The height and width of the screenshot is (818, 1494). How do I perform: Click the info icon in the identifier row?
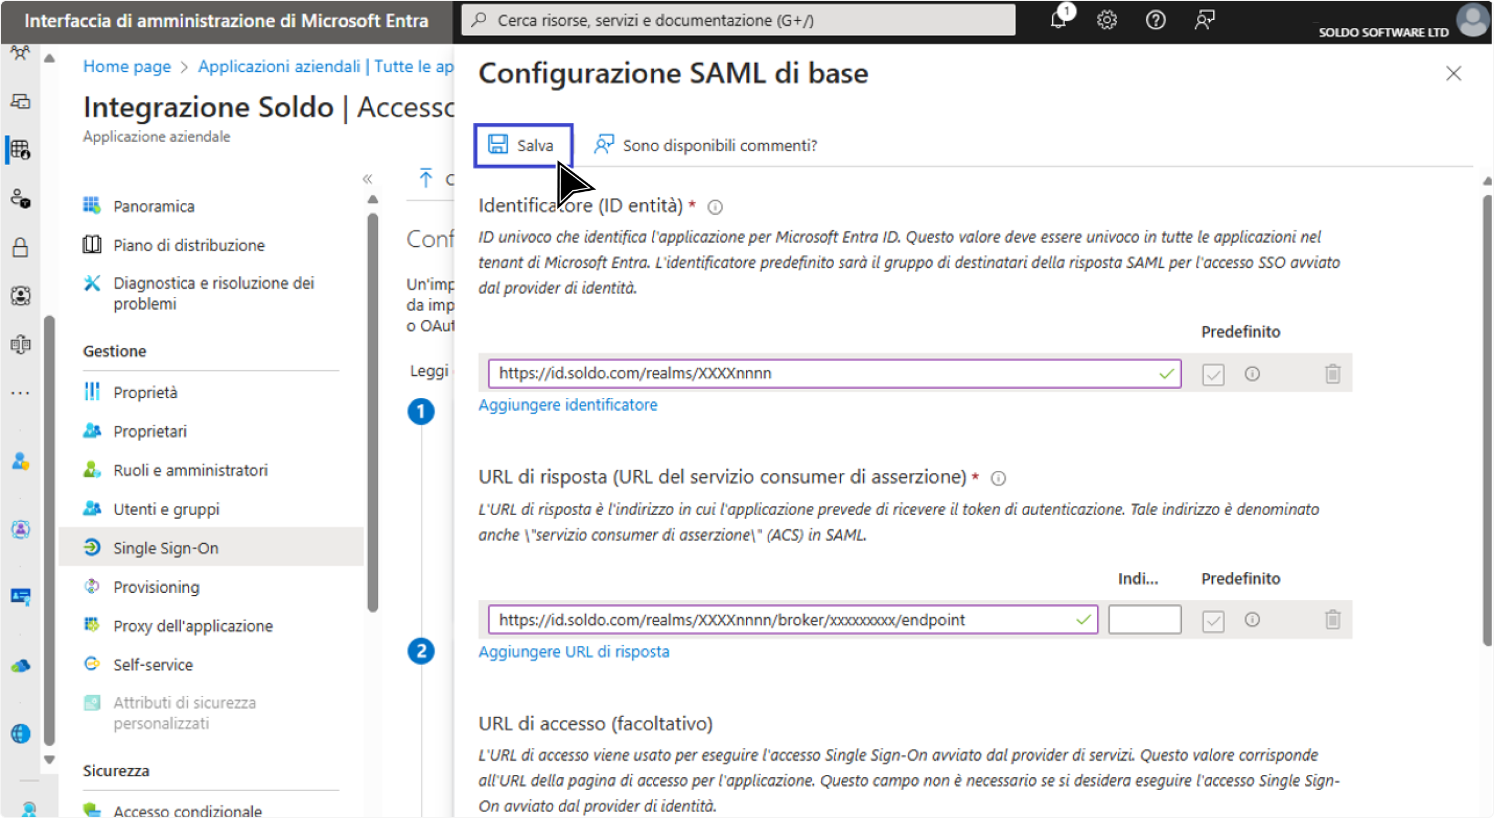1252,373
